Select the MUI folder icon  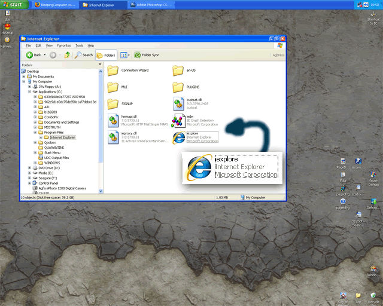coord(113,87)
